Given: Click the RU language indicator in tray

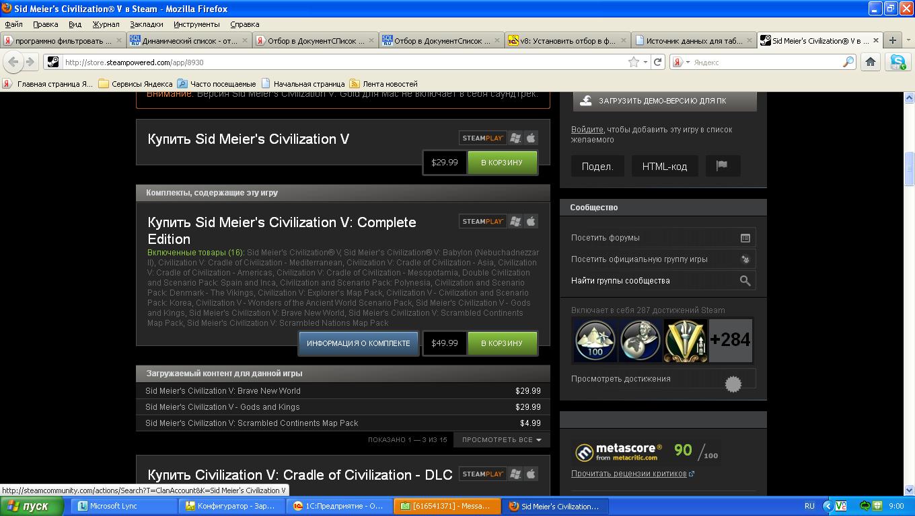Looking at the screenshot, I should pos(809,506).
